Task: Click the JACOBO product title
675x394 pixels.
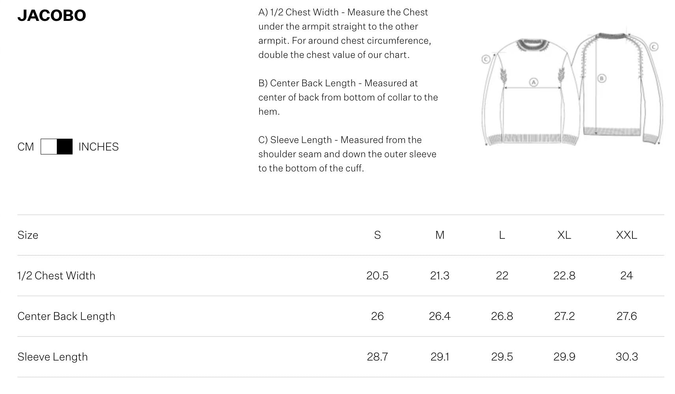Action: click(x=52, y=15)
